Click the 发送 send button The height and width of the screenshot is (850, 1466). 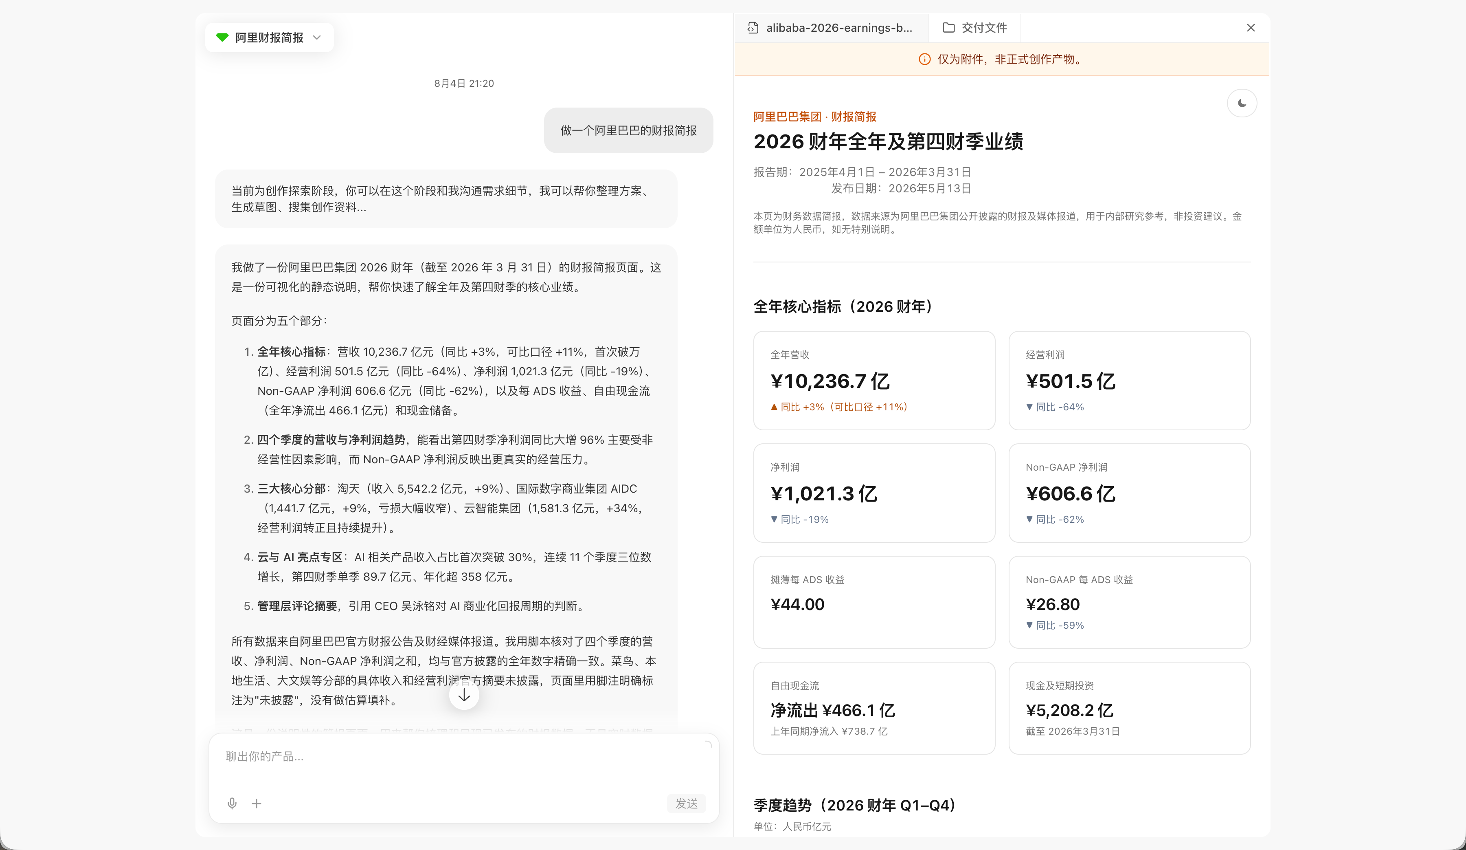coord(686,804)
